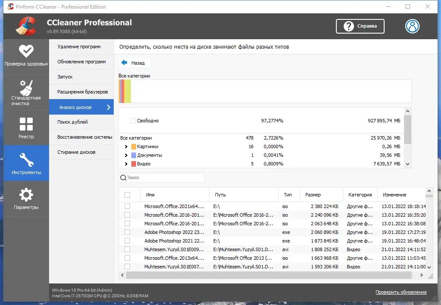This screenshot has width=441, height=305.
Task: Click the red Видео color swatch
Action: coord(134,164)
